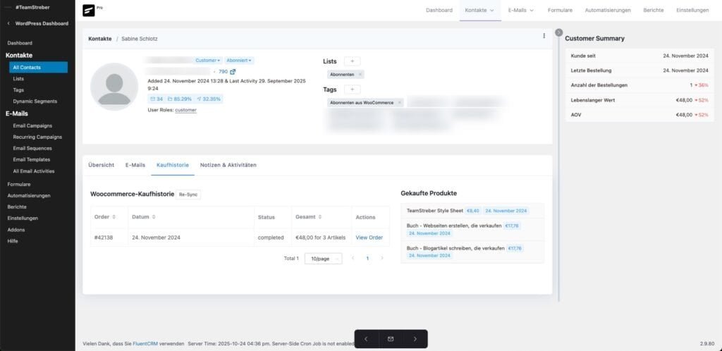This screenshot has width=722, height=351.
Task: Click the contact avatar placeholder
Action: [114, 87]
